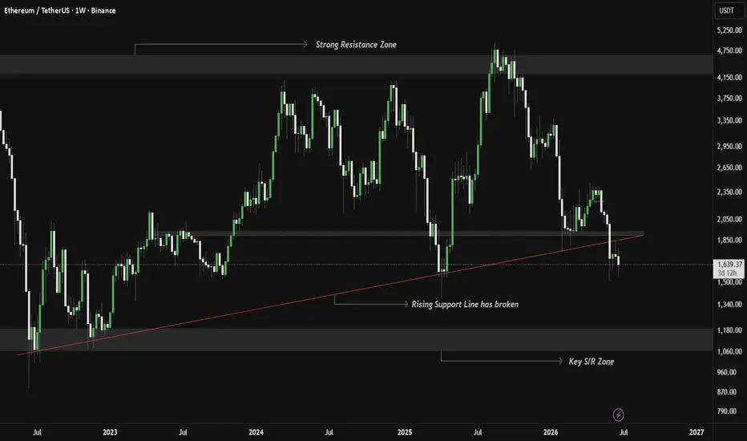Click the 2,350.00 price axis label
The height and width of the screenshot is (441, 747).
tap(729, 192)
